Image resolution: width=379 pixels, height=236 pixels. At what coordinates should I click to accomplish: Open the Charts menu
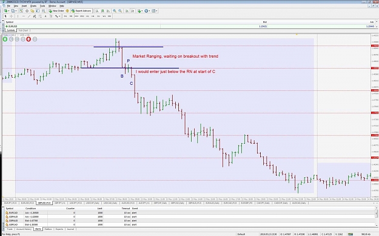pyautogui.click(x=33, y=6)
